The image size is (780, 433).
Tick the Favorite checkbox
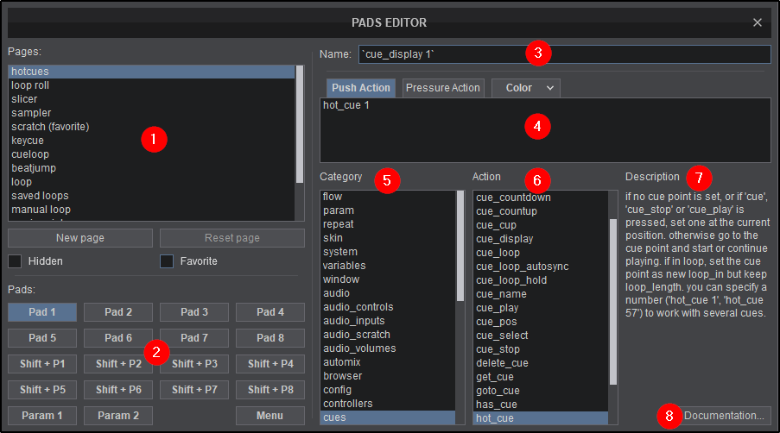pyautogui.click(x=168, y=260)
